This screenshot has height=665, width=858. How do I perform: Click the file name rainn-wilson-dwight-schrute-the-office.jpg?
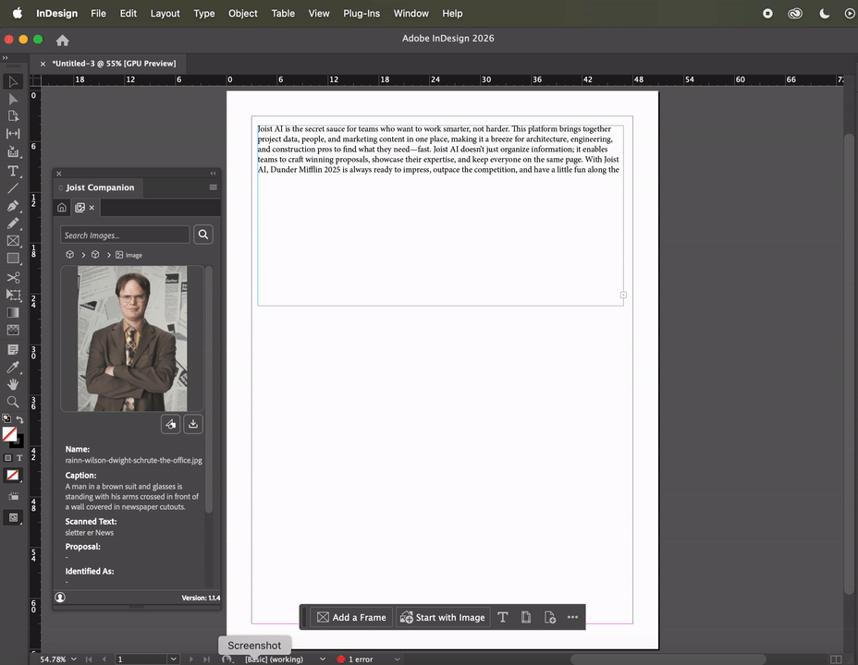(133, 460)
